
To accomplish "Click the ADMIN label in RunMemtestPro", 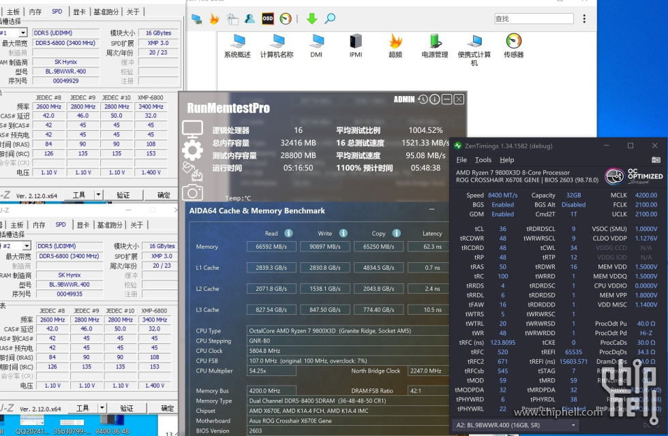I will click(404, 99).
